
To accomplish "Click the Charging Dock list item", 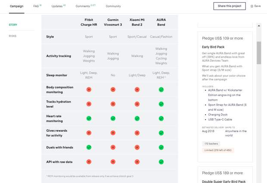I will [x=218, y=115].
